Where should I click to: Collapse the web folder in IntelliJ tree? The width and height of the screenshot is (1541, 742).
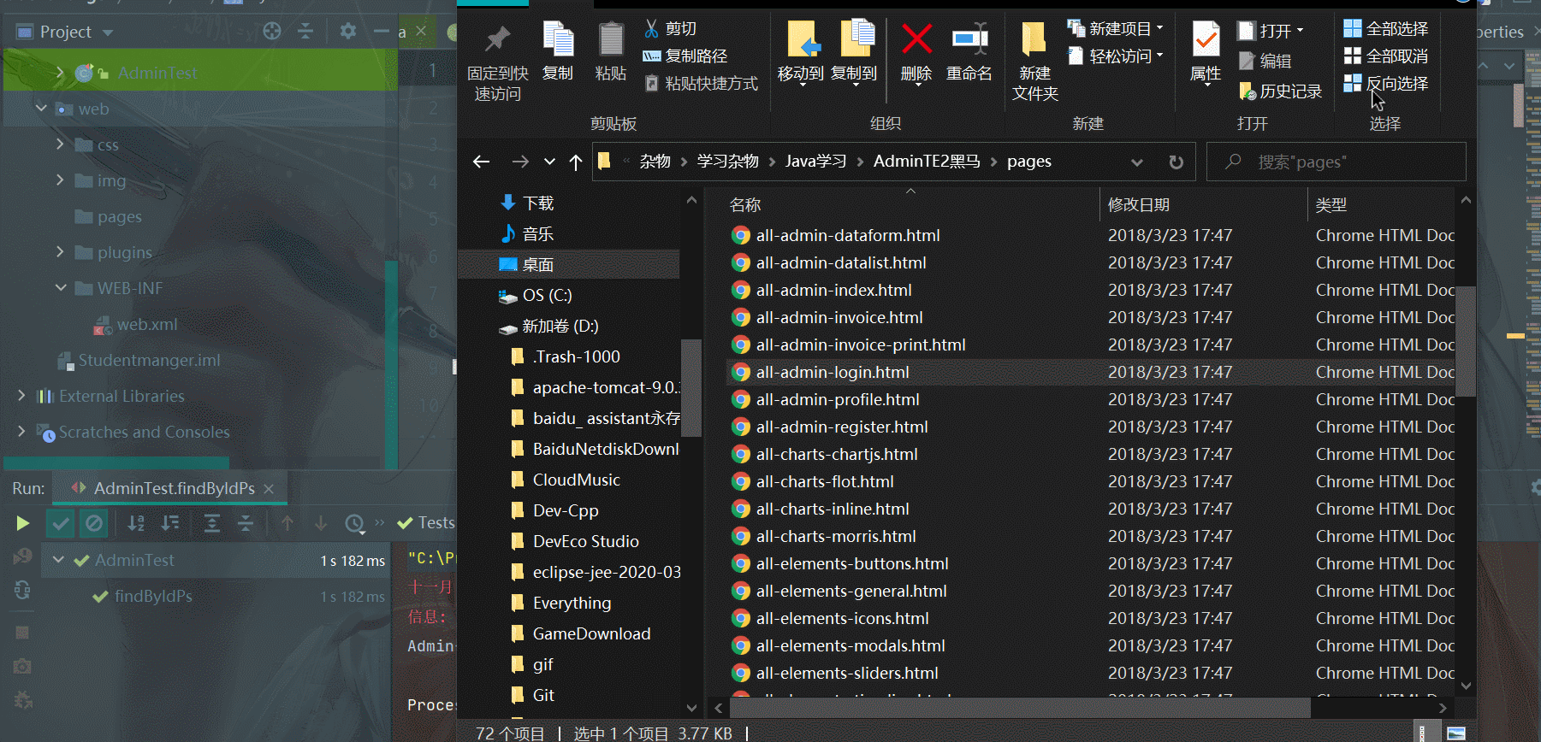tap(41, 109)
